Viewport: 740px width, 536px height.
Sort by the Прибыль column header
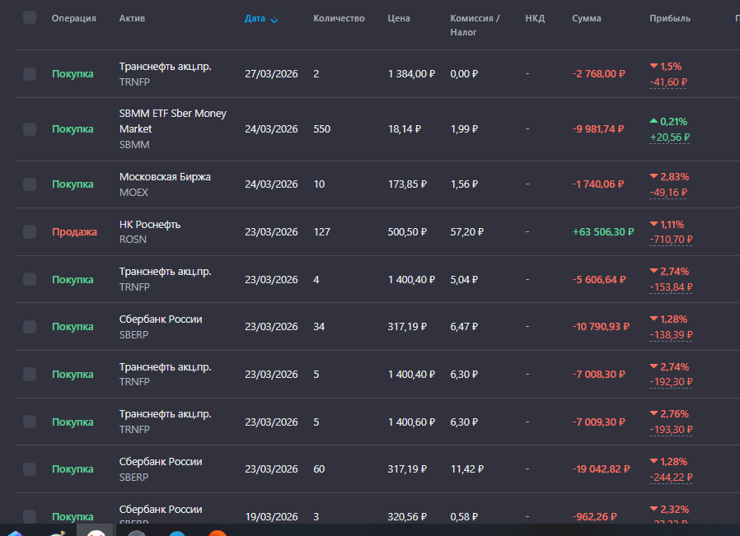(669, 18)
